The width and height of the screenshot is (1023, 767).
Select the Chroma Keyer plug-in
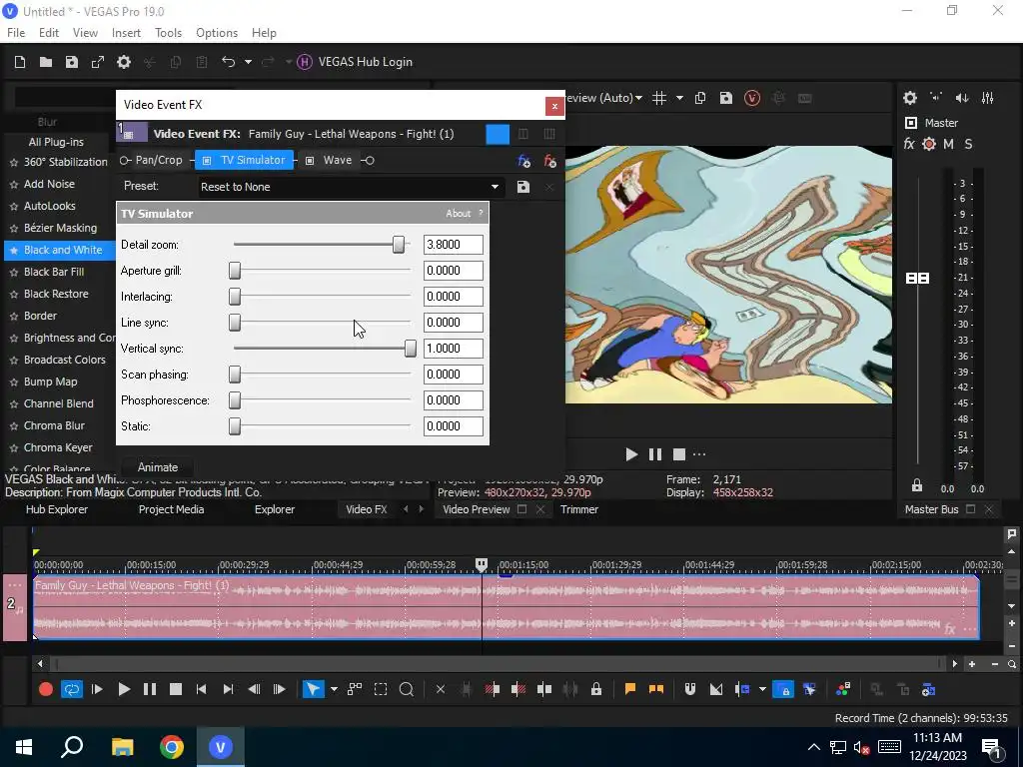[58, 447]
